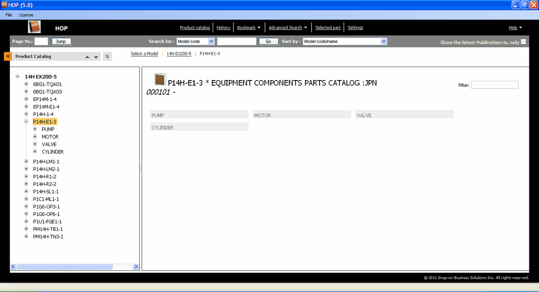
Task: Open the Help dropdown menu
Action: click(x=515, y=27)
